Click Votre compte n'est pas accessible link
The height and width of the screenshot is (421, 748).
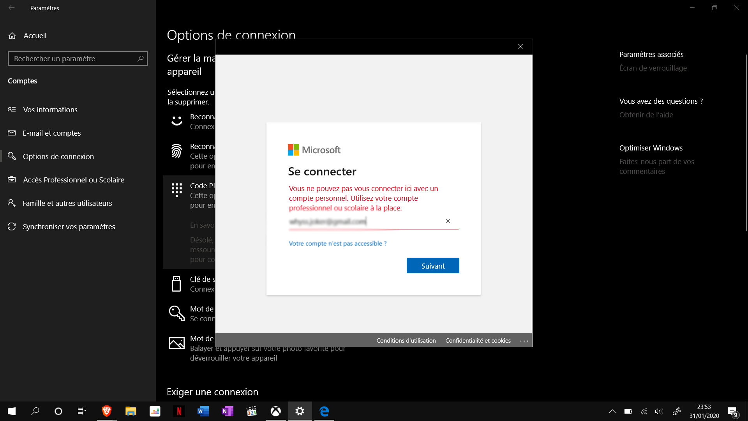pos(338,243)
